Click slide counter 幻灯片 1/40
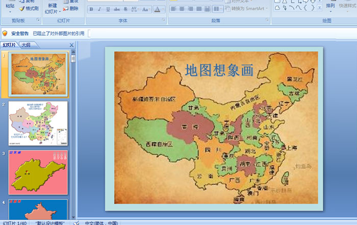 tap(15, 223)
